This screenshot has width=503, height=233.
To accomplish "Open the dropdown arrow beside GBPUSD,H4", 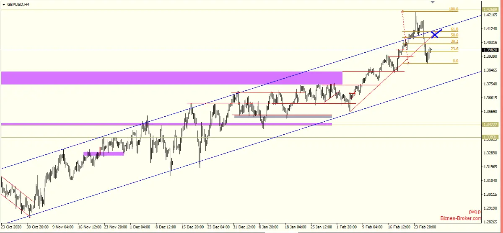I will pyautogui.click(x=3, y=4).
